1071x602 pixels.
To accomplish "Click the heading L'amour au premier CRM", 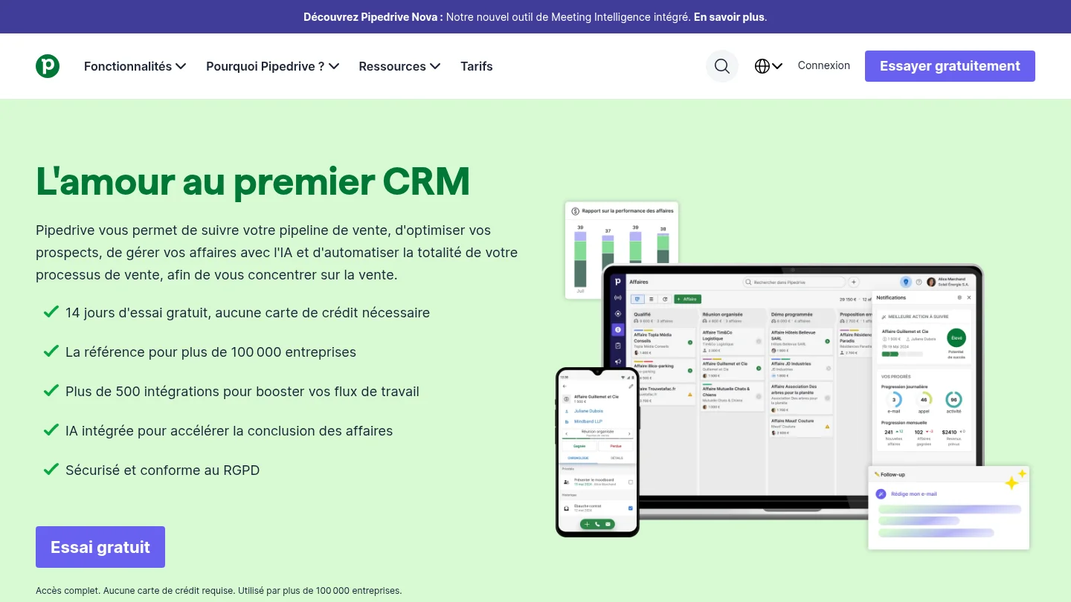I will coord(253,181).
